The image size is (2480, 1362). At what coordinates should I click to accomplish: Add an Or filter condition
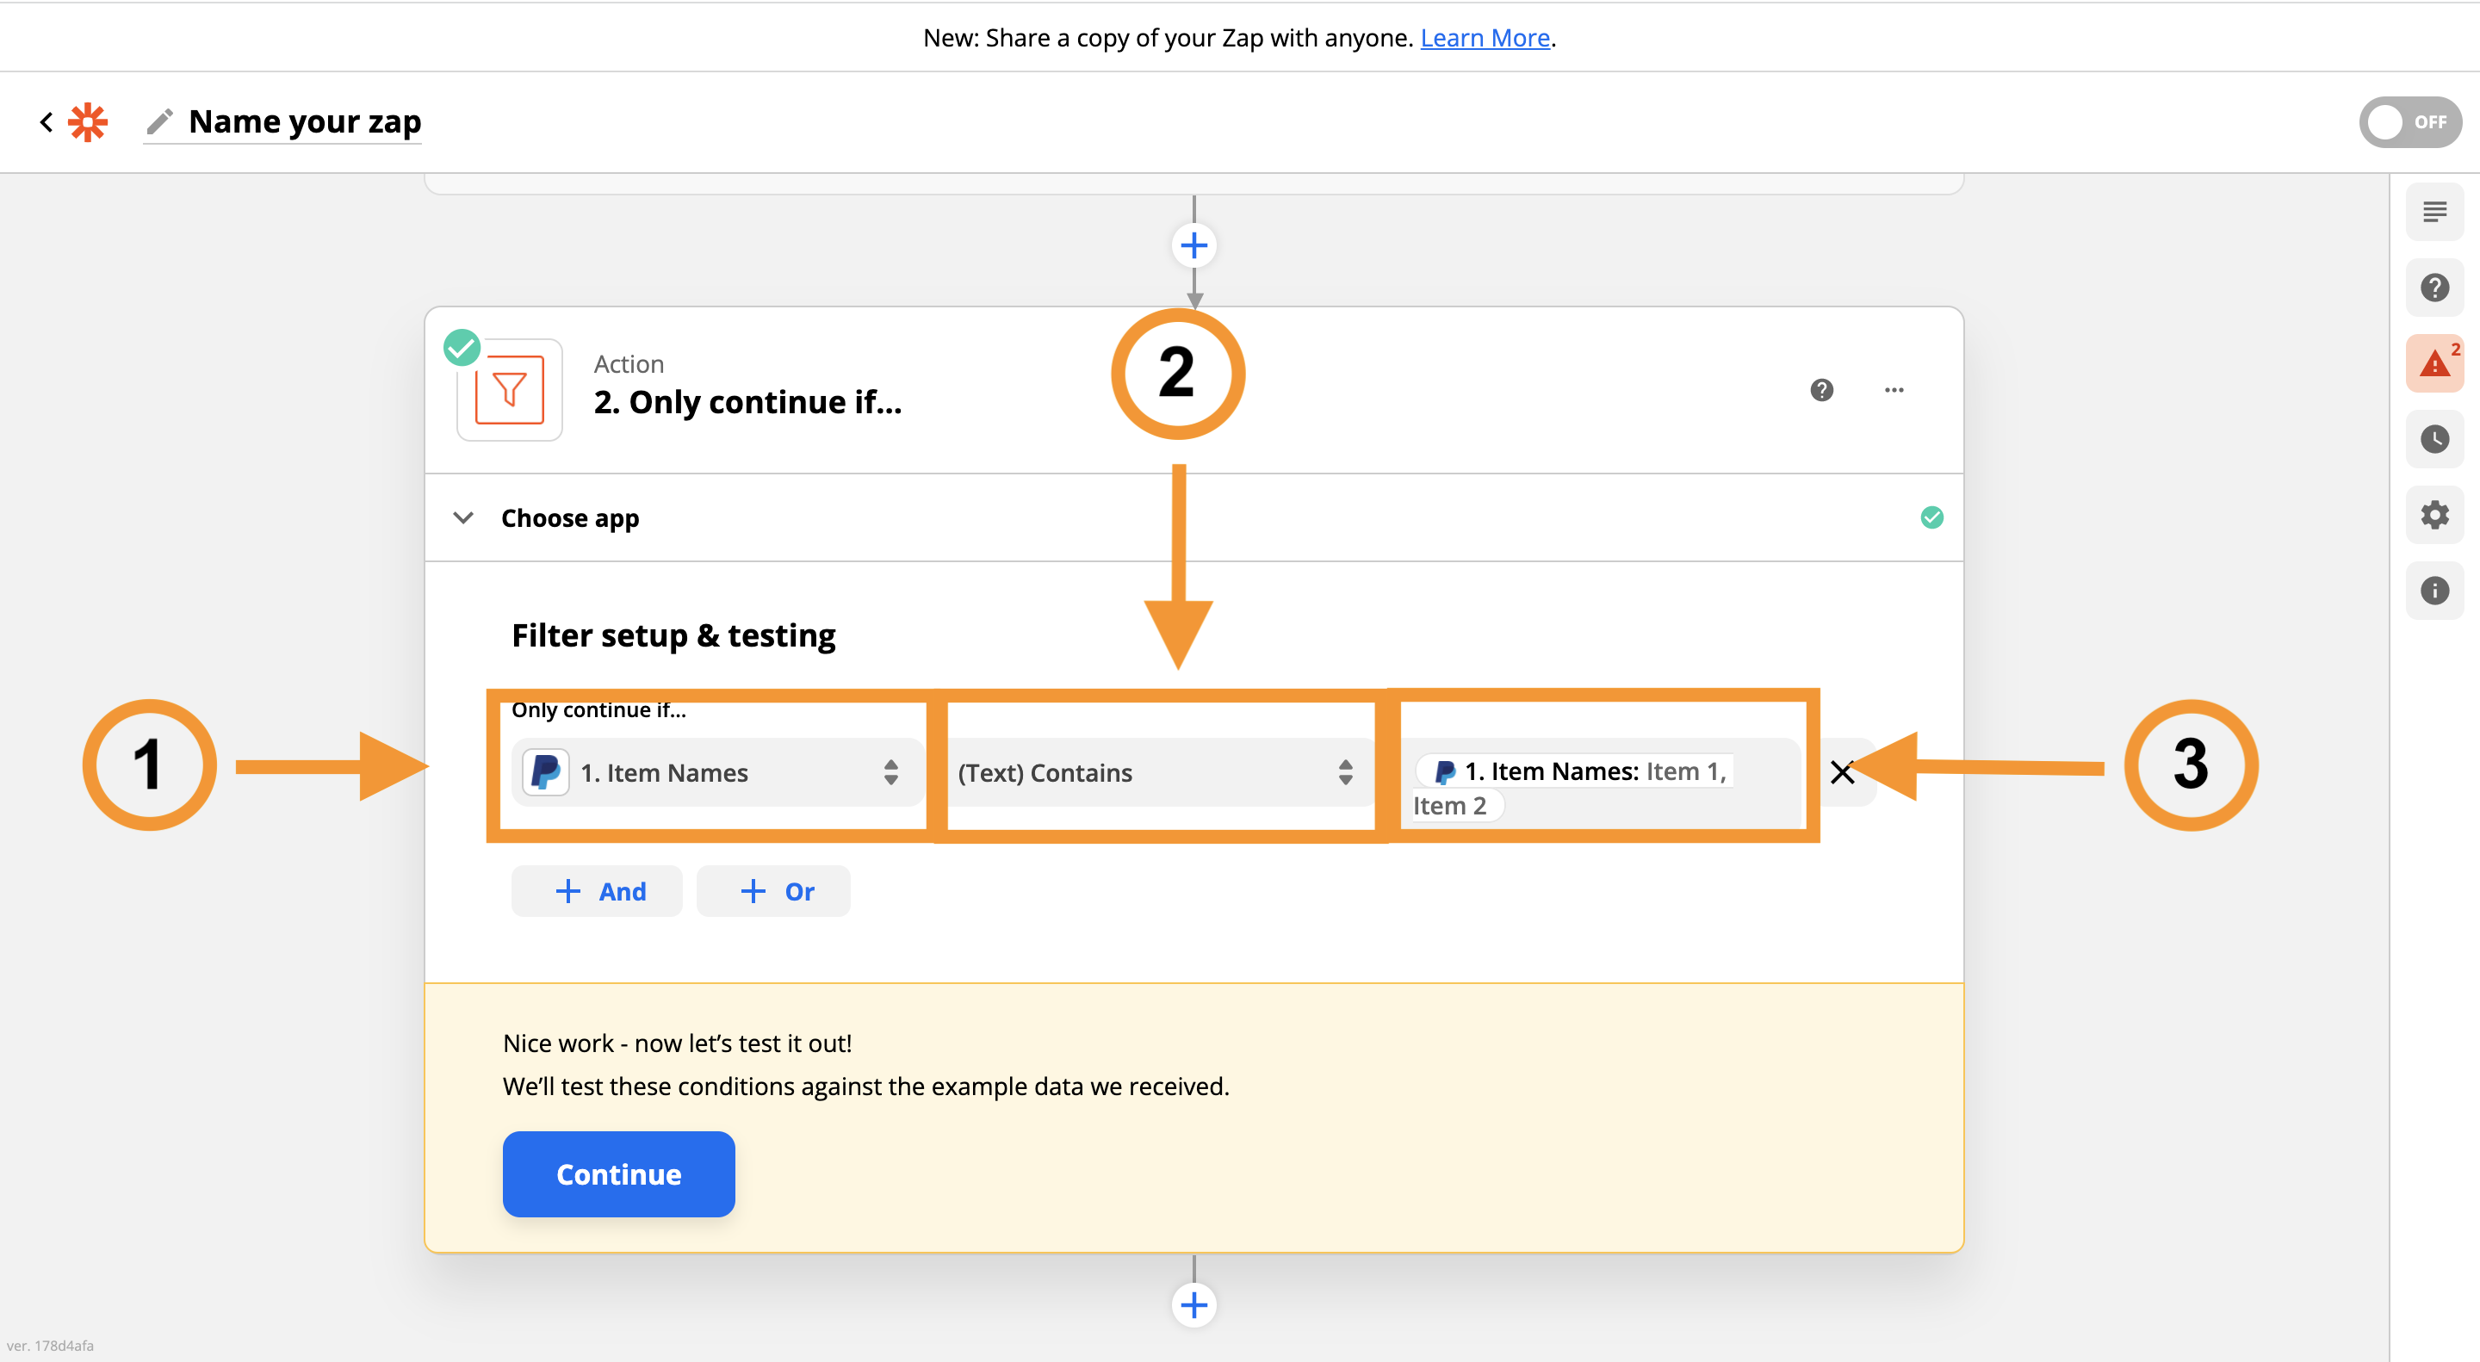tap(774, 891)
